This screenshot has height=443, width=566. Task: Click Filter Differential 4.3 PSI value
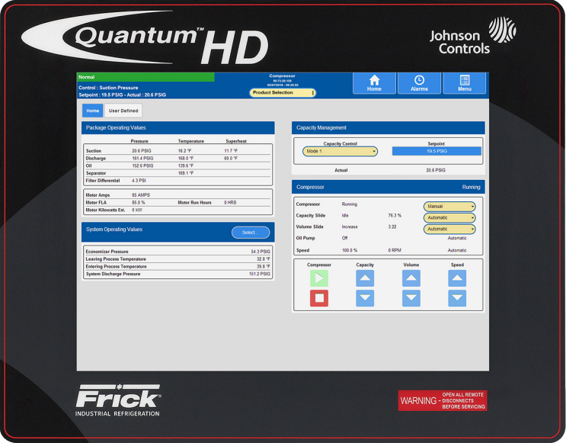[139, 180]
